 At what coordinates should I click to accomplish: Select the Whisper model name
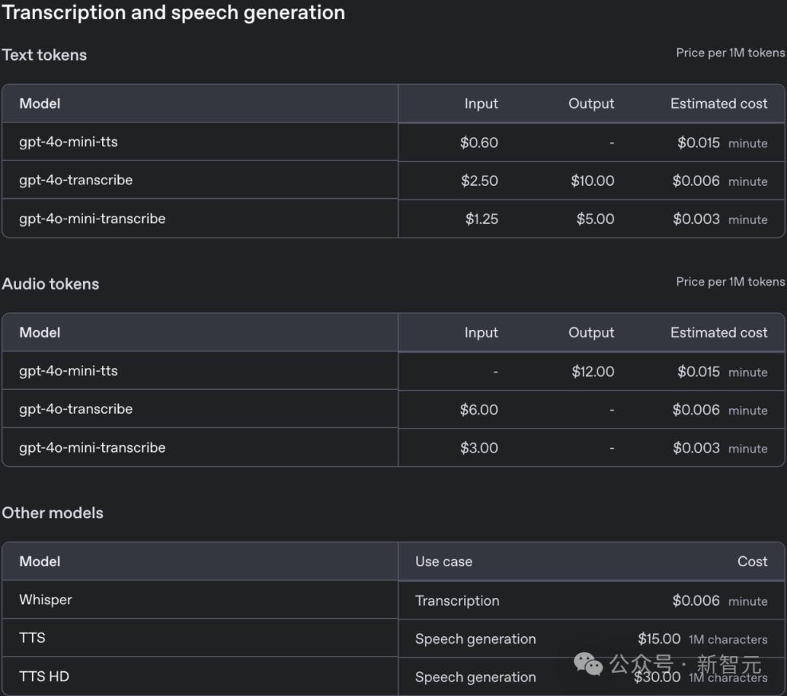[x=46, y=600]
